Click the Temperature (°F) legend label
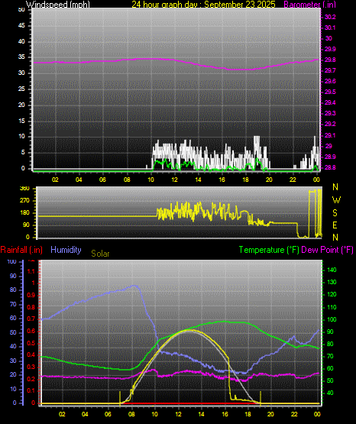This screenshot has height=424, width=356. point(269,250)
